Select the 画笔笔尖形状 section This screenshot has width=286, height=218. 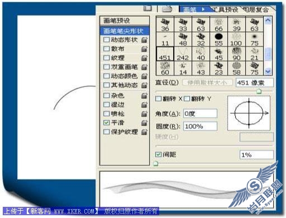click(x=125, y=31)
